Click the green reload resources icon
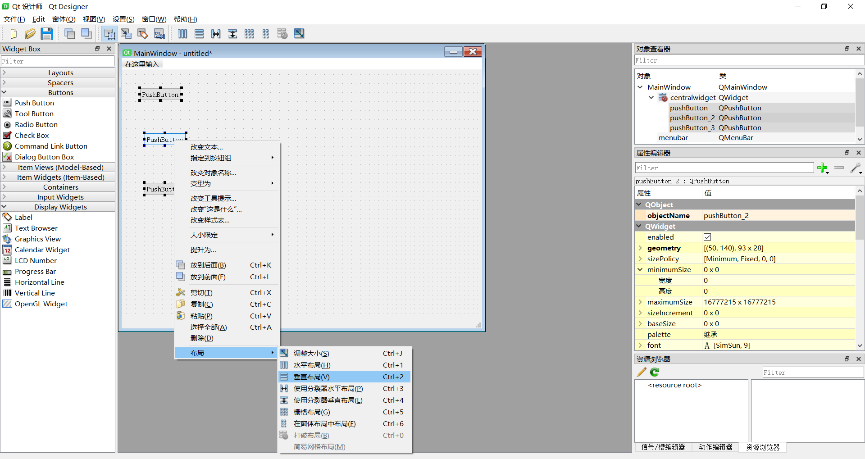Viewport: 865px width, 459px height. [655, 372]
